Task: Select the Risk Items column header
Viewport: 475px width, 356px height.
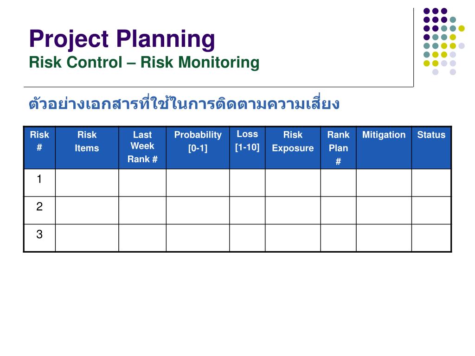Action: click(x=87, y=148)
